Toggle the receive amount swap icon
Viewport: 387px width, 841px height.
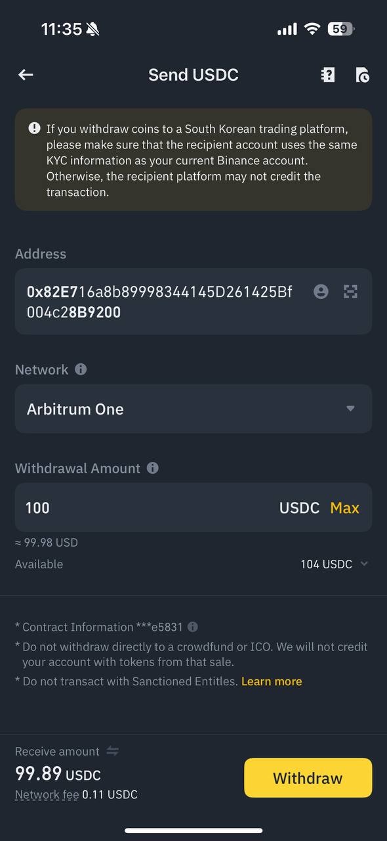point(110,751)
